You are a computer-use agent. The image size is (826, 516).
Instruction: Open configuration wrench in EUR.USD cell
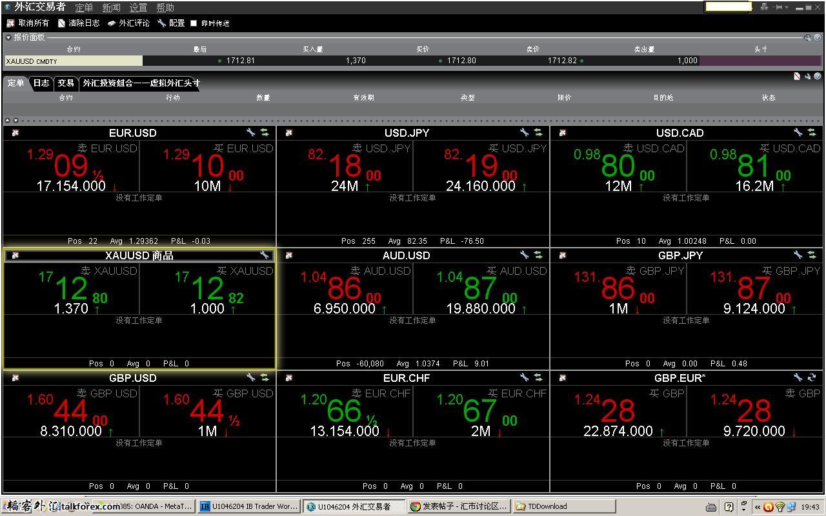tap(250, 132)
